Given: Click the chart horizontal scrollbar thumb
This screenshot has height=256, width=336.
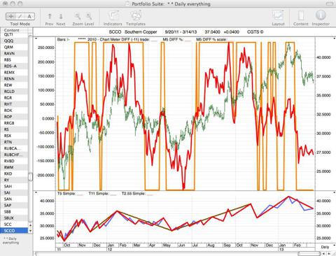Looking at the screenshot, I should [x=309, y=254].
